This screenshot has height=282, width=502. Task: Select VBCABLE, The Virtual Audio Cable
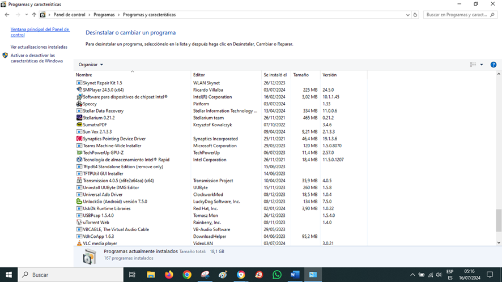point(221,229)
